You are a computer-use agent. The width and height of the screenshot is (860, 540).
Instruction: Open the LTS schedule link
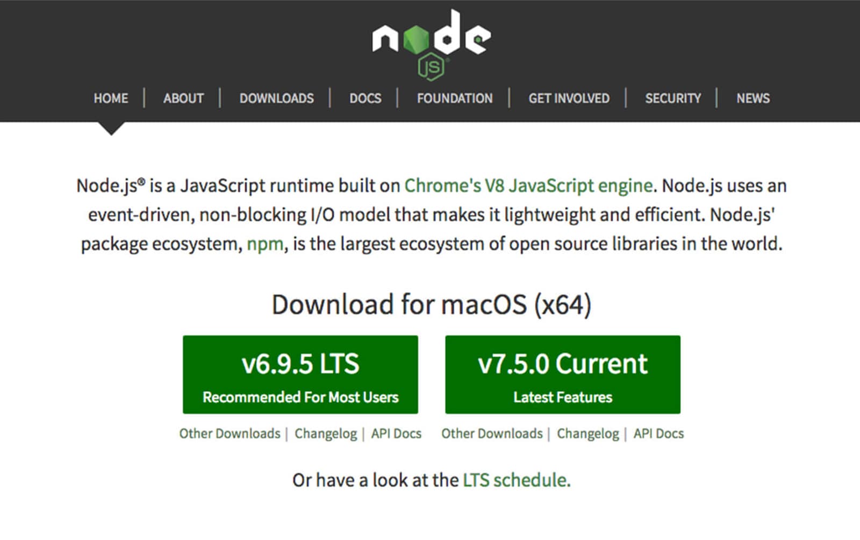point(515,480)
